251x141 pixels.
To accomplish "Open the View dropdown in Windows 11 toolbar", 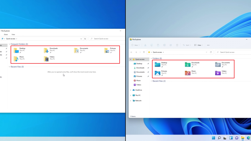I will click(198, 45).
